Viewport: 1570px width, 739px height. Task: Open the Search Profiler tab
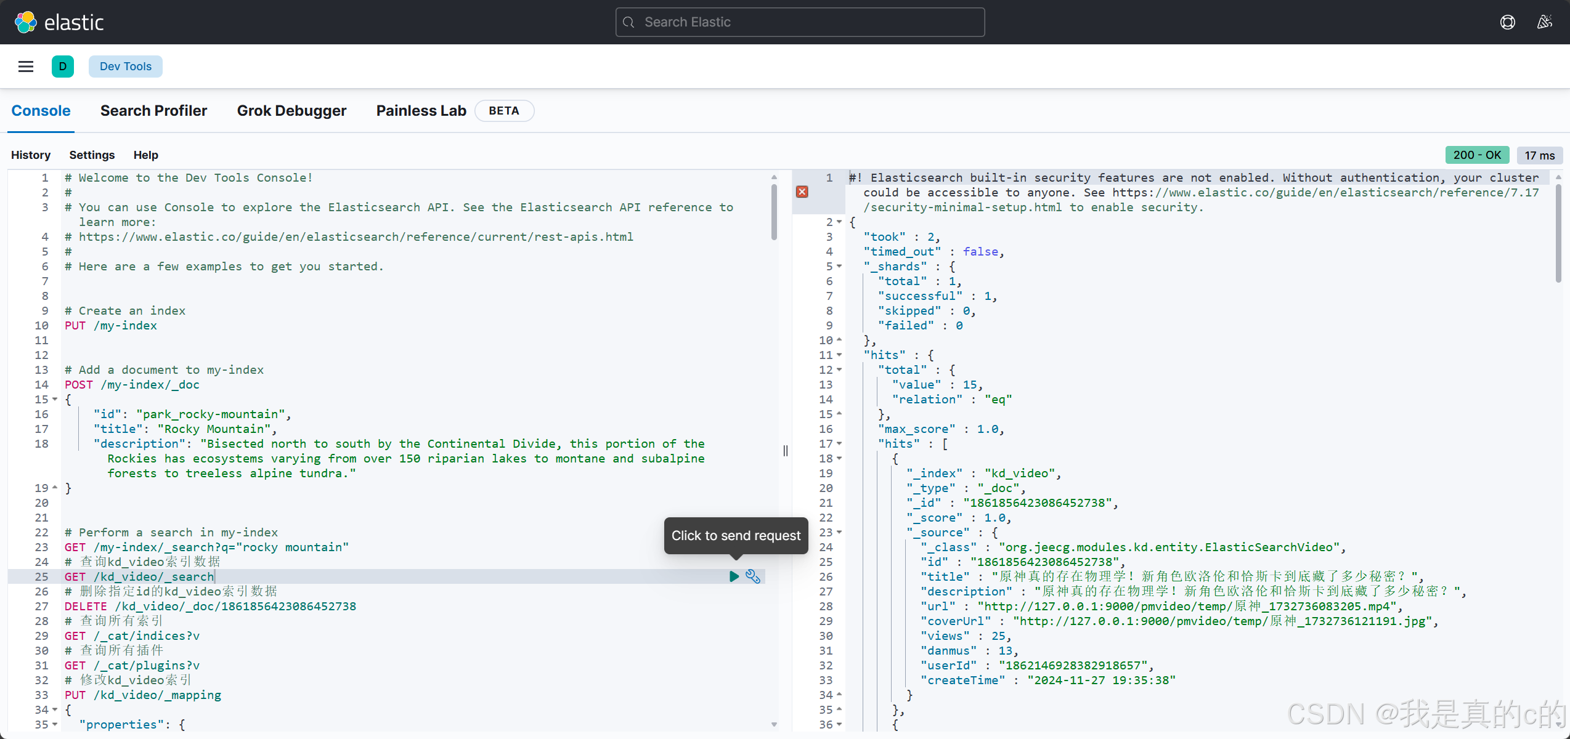[154, 111]
